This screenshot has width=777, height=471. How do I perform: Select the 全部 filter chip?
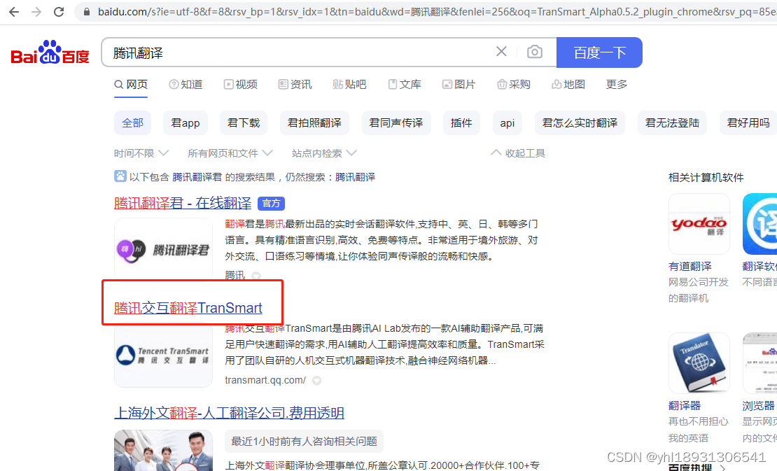pyautogui.click(x=132, y=123)
